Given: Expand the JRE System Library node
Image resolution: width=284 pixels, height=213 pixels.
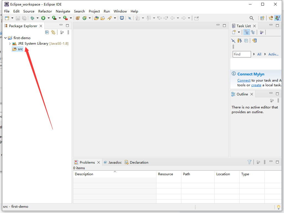Looking at the screenshot, I should [10, 44].
